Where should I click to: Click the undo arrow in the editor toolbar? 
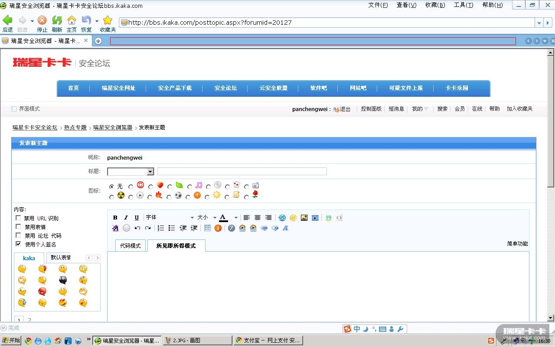(137, 228)
